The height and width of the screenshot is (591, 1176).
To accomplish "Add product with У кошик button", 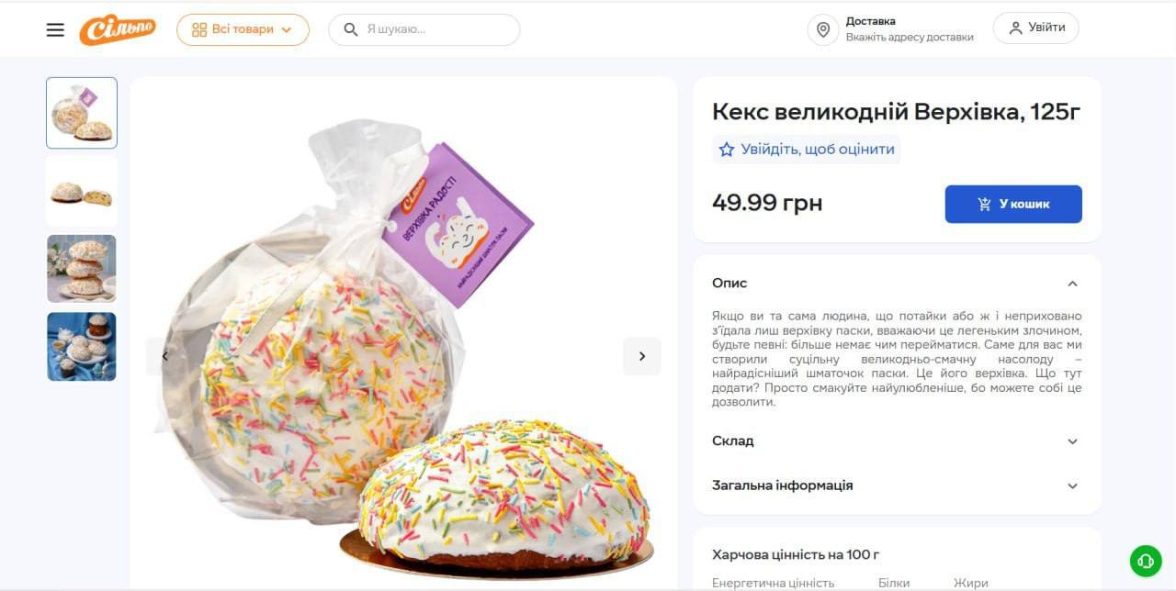I will [1013, 204].
